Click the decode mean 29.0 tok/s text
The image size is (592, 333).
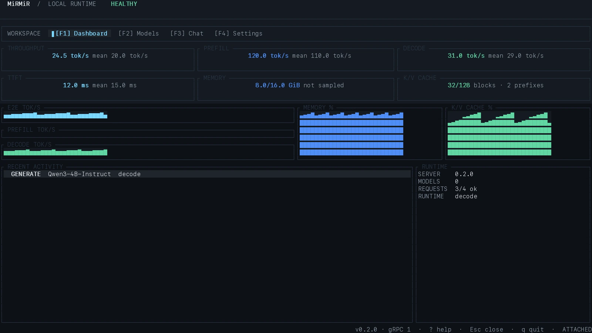pyautogui.click(x=516, y=55)
